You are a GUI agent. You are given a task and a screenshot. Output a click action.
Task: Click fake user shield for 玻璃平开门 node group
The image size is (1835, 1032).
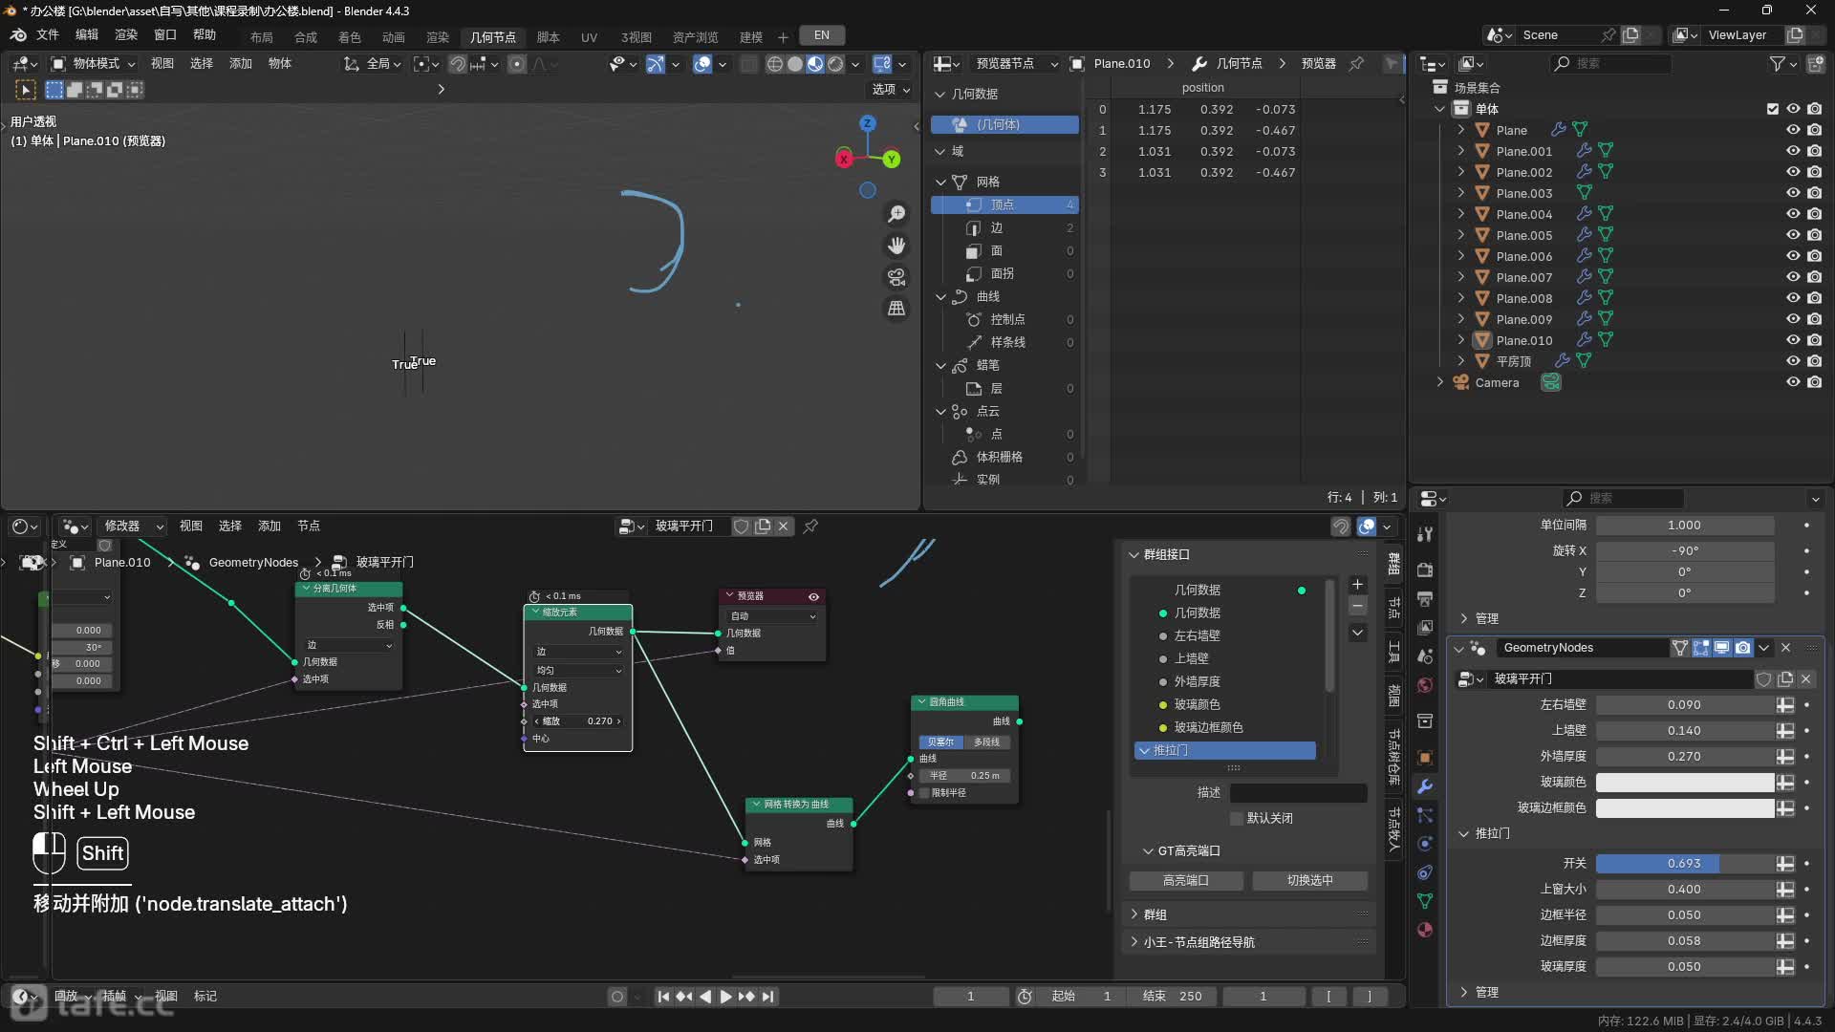(x=1764, y=679)
